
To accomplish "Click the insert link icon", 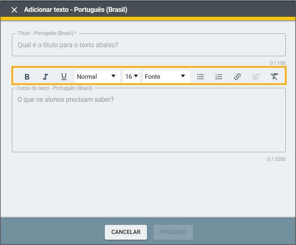I will [x=237, y=77].
